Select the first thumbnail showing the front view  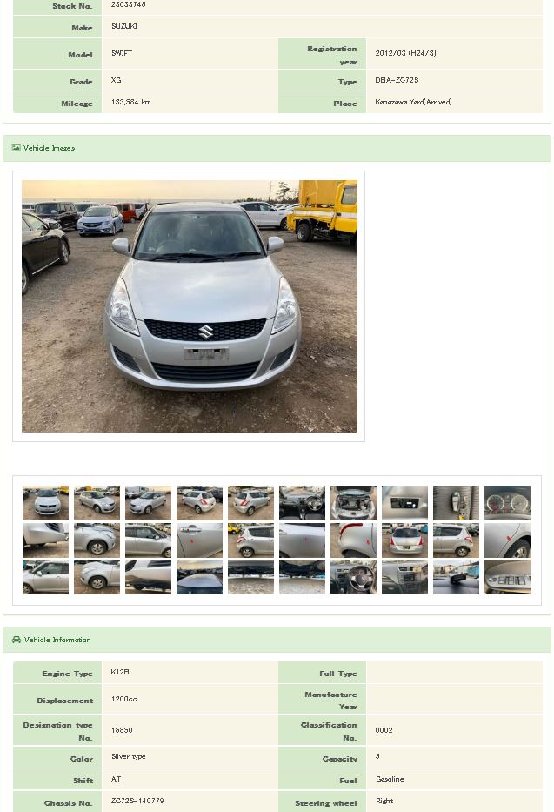pyautogui.click(x=45, y=503)
